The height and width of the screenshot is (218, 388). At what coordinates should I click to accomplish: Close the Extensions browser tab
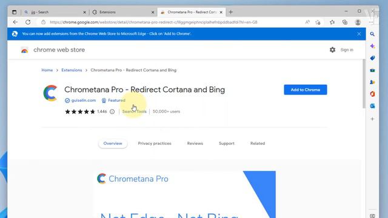[x=153, y=12]
